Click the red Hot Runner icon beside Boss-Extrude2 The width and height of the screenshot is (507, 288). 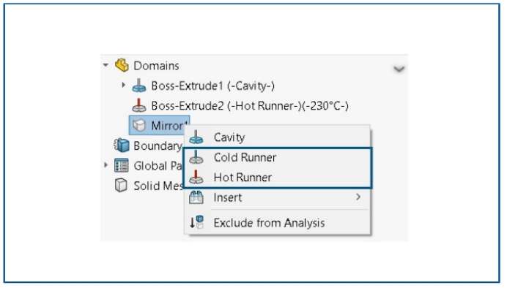pos(139,105)
